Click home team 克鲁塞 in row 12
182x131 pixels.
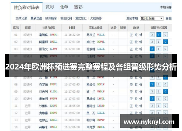click(x=43, y=113)
